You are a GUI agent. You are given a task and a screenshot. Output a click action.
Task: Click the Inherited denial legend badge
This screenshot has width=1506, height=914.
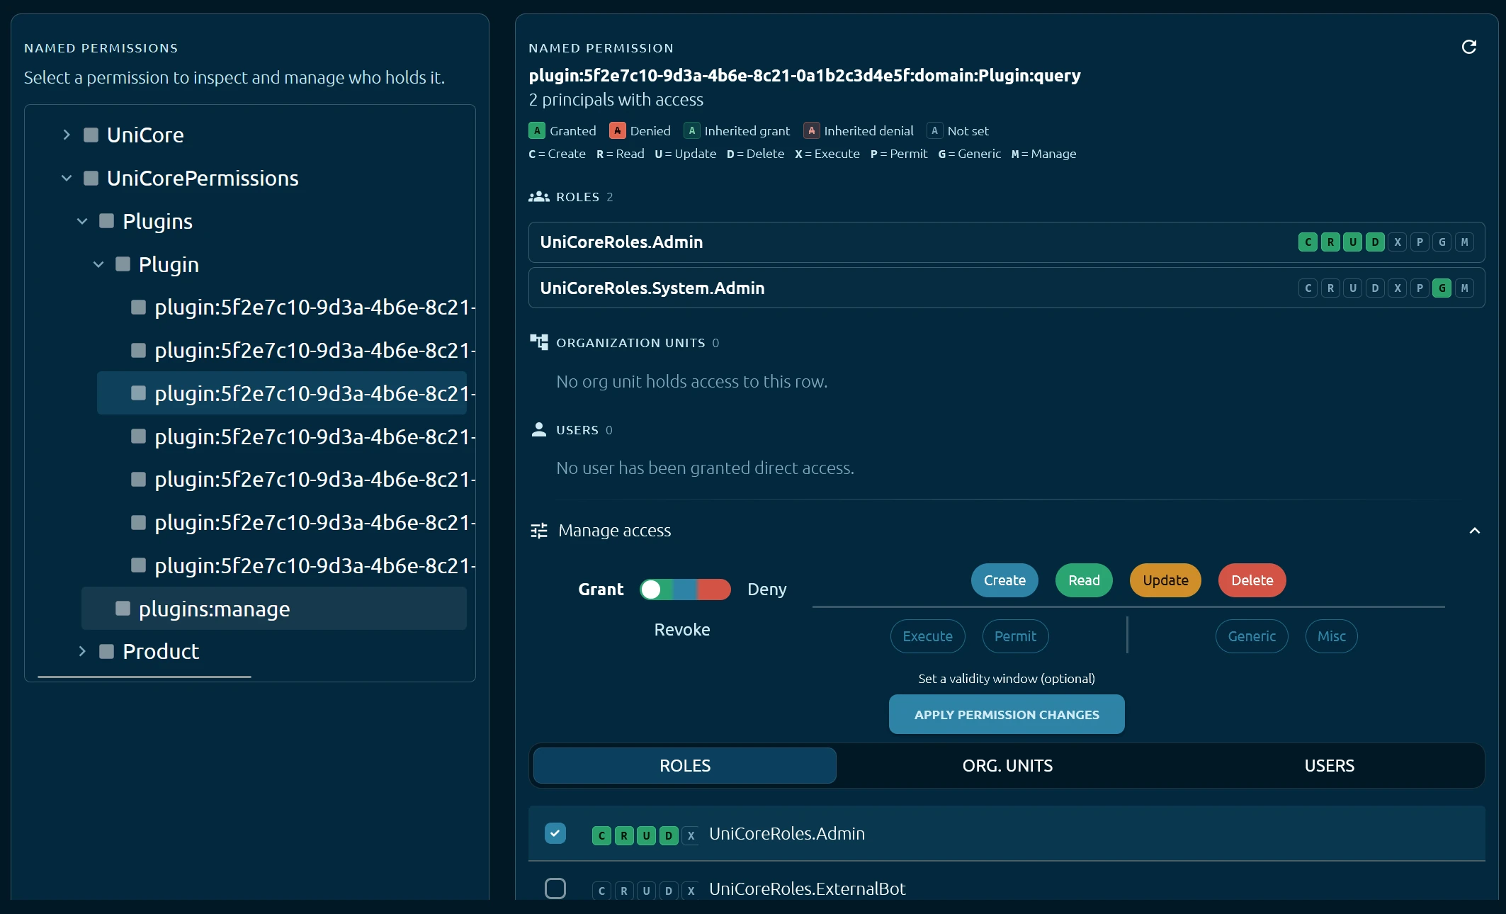point(811,131)
